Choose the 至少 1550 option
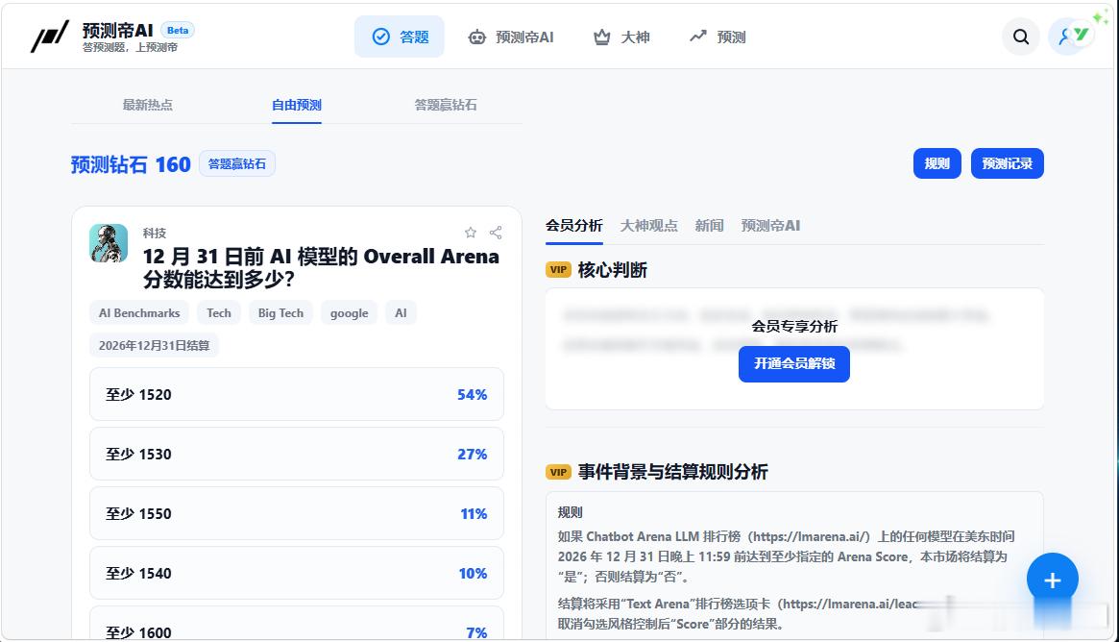 (x=297, y=513)
